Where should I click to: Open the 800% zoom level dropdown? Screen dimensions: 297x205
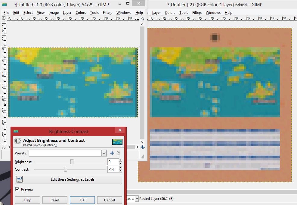[x=137, y=199]
